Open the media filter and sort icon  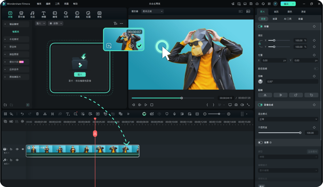pos(115,23)
